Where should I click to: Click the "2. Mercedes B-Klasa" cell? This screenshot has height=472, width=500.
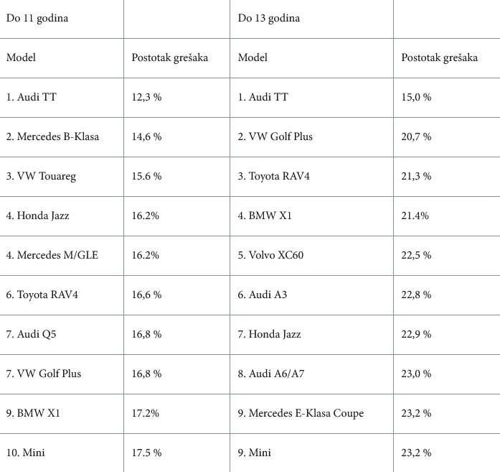click(53, 136)
